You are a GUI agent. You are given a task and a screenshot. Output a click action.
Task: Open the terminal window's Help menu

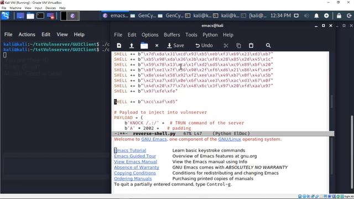(79, 34)
